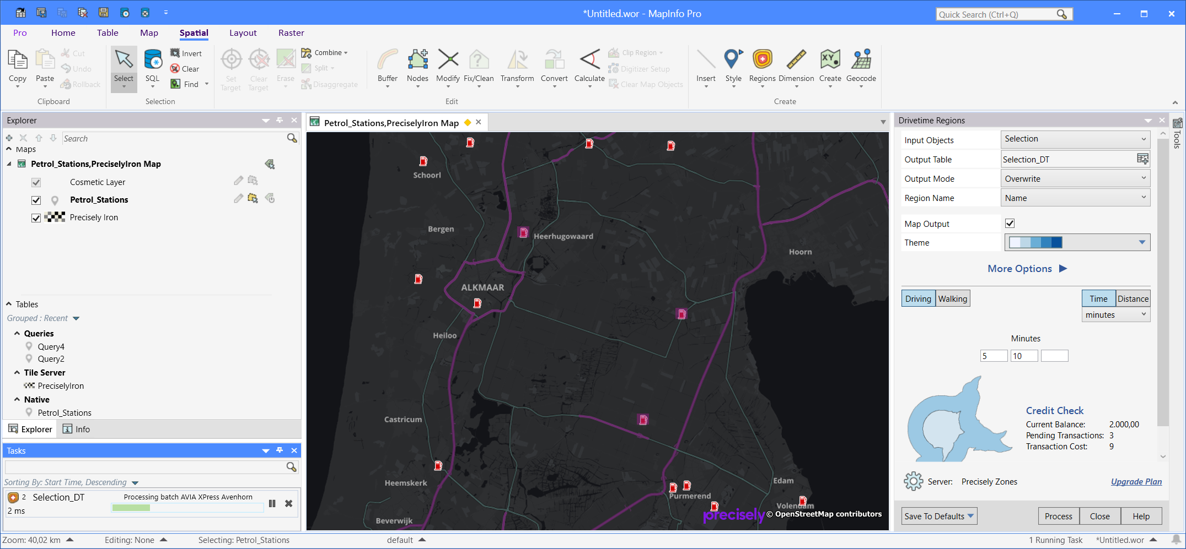Open the Pro backstage menu
Image resolution: width=1186 pixels, height=549 pixels.
[x=20, y=33]
